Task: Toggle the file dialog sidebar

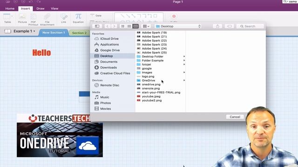Action: pyautogui.click(x=97, y=26)
